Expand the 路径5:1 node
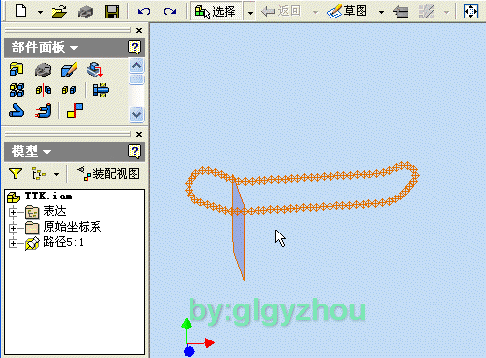This screenshot has height=358, width=486. pyautogui.click(x=13, y=243)
